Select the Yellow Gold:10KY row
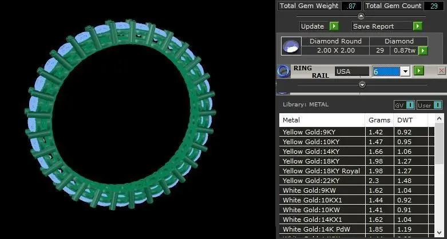 [357, 142]
